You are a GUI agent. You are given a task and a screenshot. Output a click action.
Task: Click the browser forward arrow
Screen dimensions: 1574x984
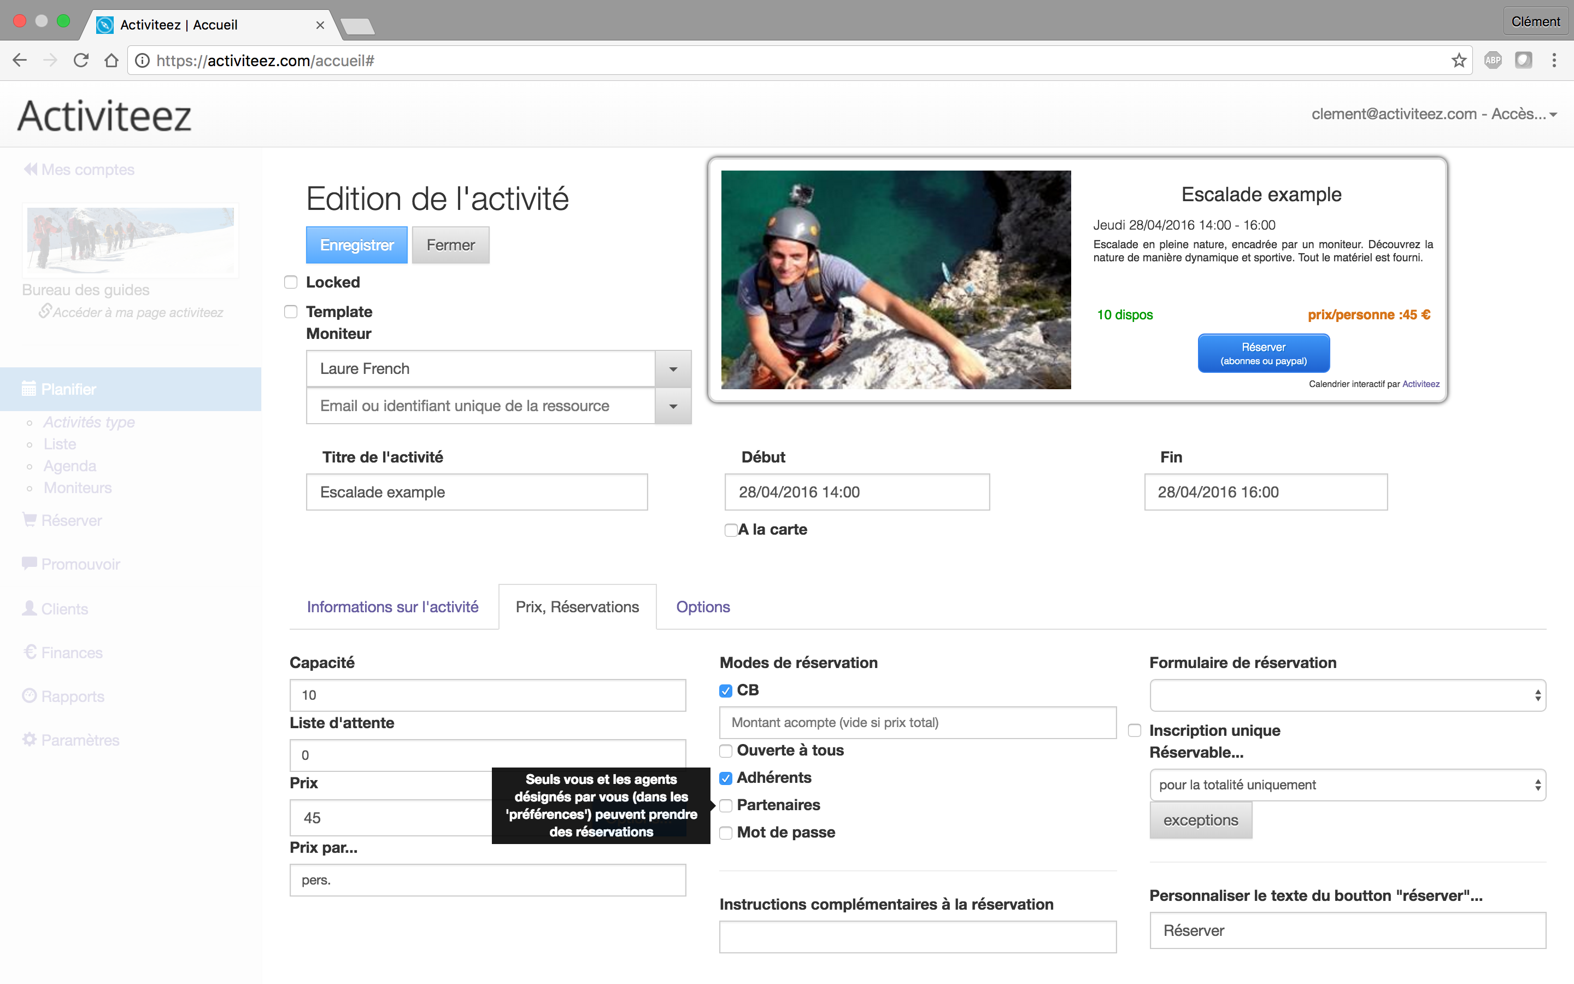pyautogui.click(x=50, y=61)
